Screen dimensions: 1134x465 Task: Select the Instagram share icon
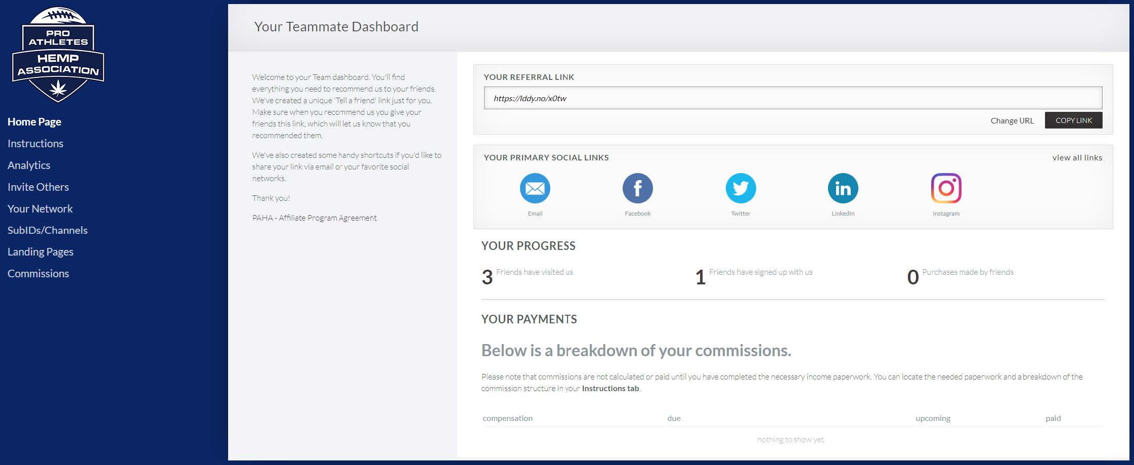point(946,188)
